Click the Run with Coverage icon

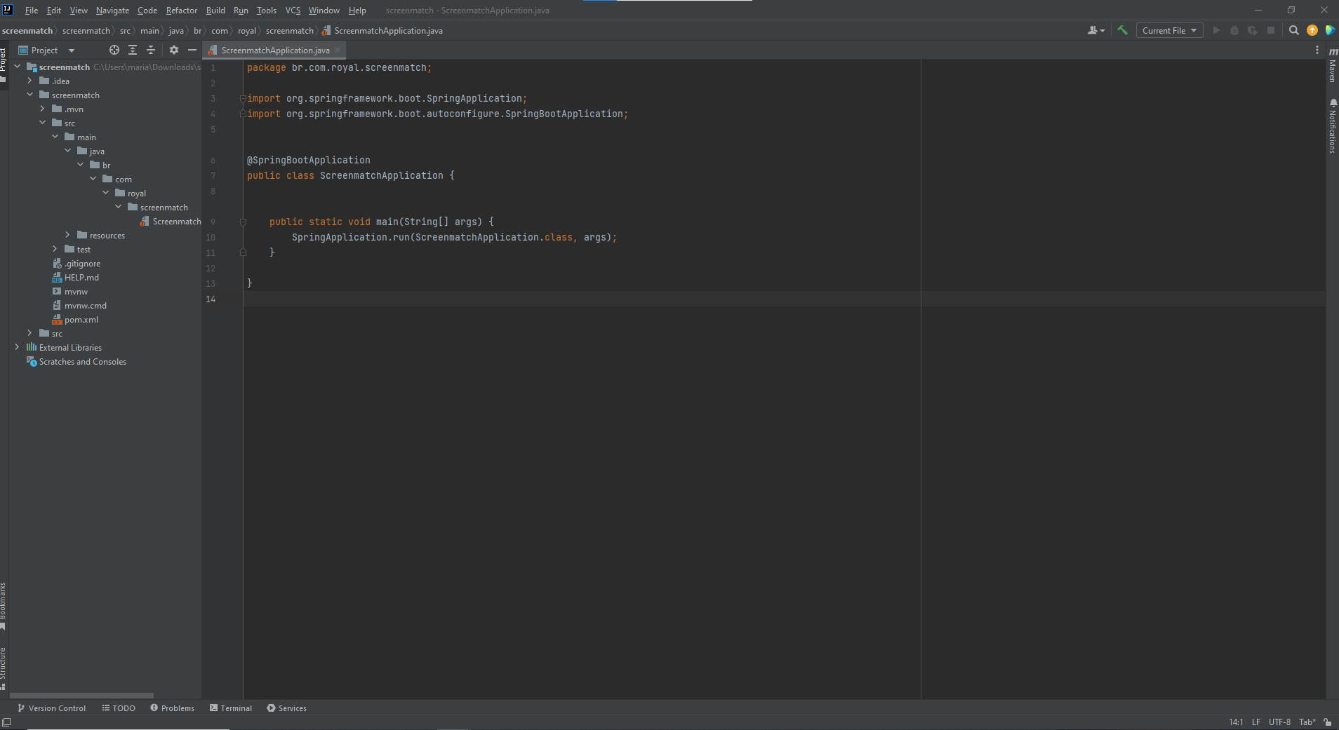click(x=1253, y=30)
